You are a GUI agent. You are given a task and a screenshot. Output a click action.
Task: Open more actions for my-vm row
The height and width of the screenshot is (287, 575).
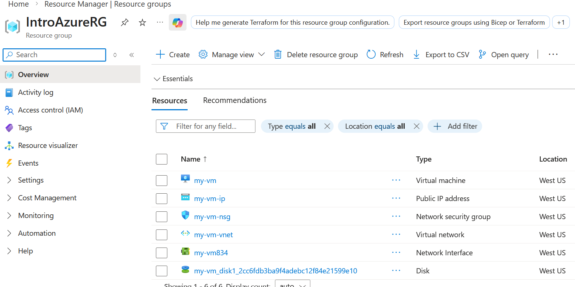pyautogui.click(x=396, y=180)
